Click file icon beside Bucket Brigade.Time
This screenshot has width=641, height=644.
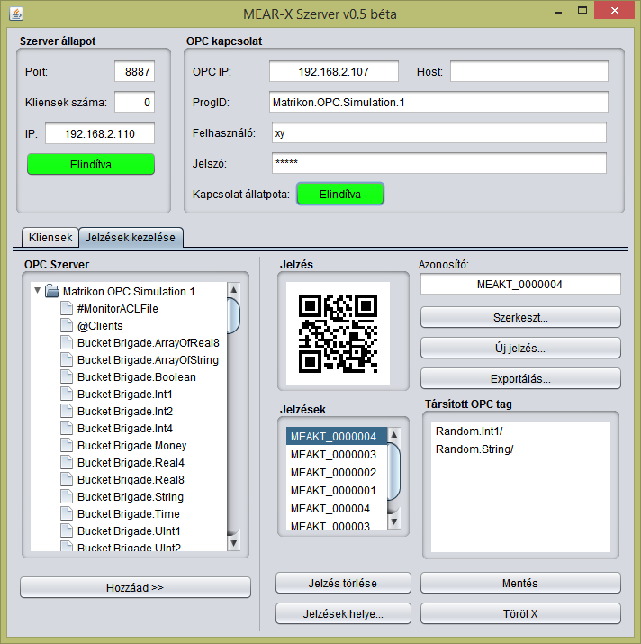point(67,513)
